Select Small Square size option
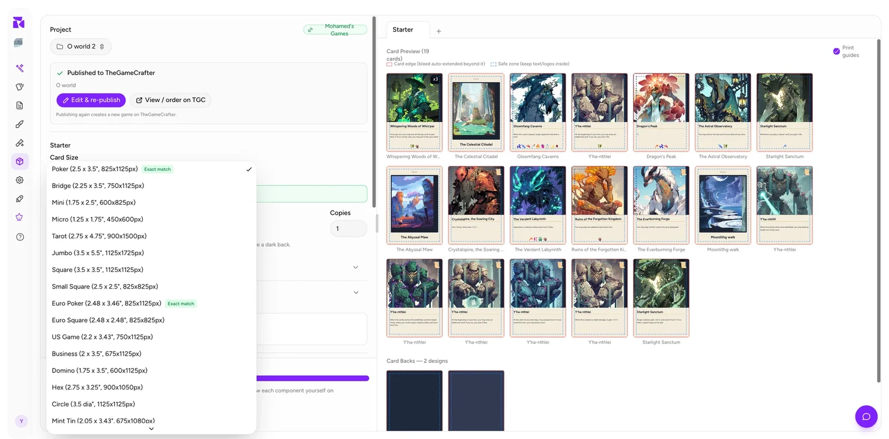The height and width of the screenshot is (439, 889). coord(151,286)
